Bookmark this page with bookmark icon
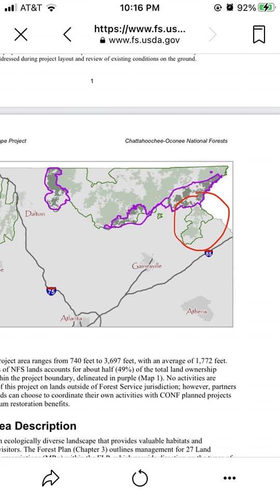280x499 pixels. pos(259,34)
